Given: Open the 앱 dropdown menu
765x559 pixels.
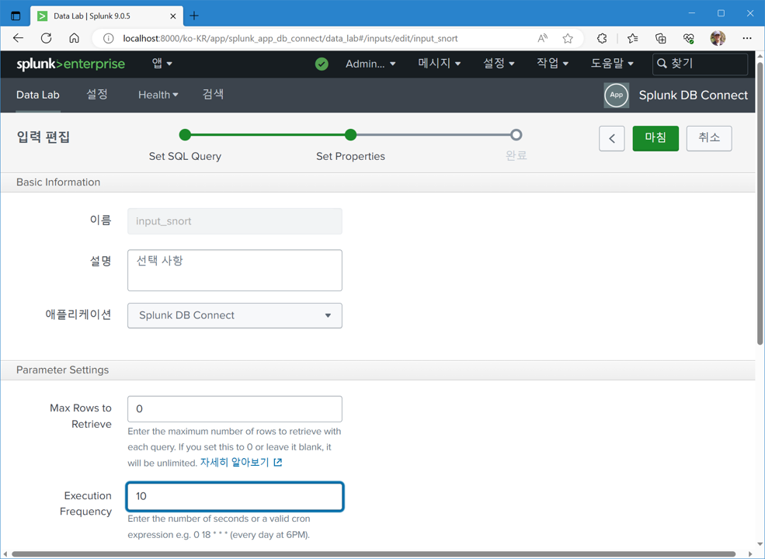Looking at the screenshot, I should coord(162,64).
